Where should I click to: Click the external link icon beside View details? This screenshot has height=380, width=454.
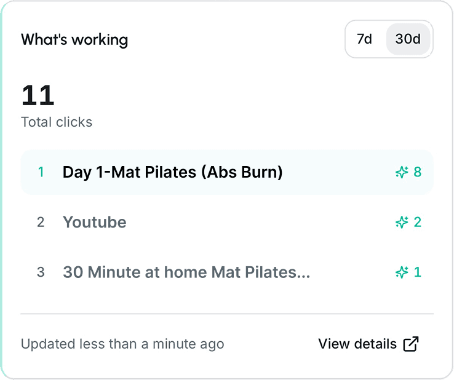pos(411,344)
